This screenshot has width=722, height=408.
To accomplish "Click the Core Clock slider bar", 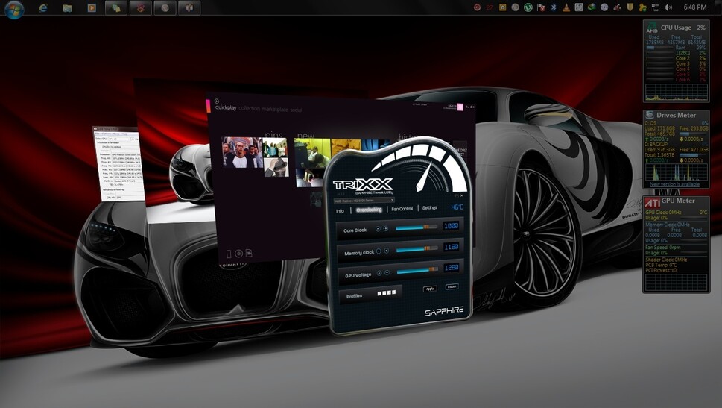I will [x=417, y=227].
